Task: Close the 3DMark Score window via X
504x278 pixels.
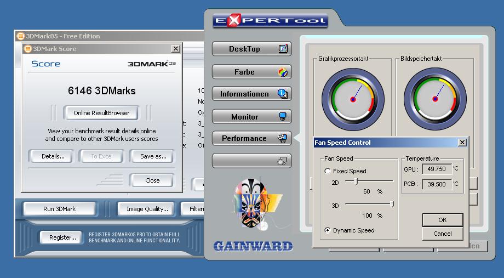Action: 175,49
